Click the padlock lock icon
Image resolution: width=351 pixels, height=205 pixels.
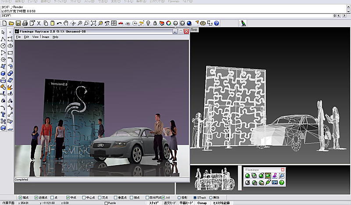tap(155, 23)
